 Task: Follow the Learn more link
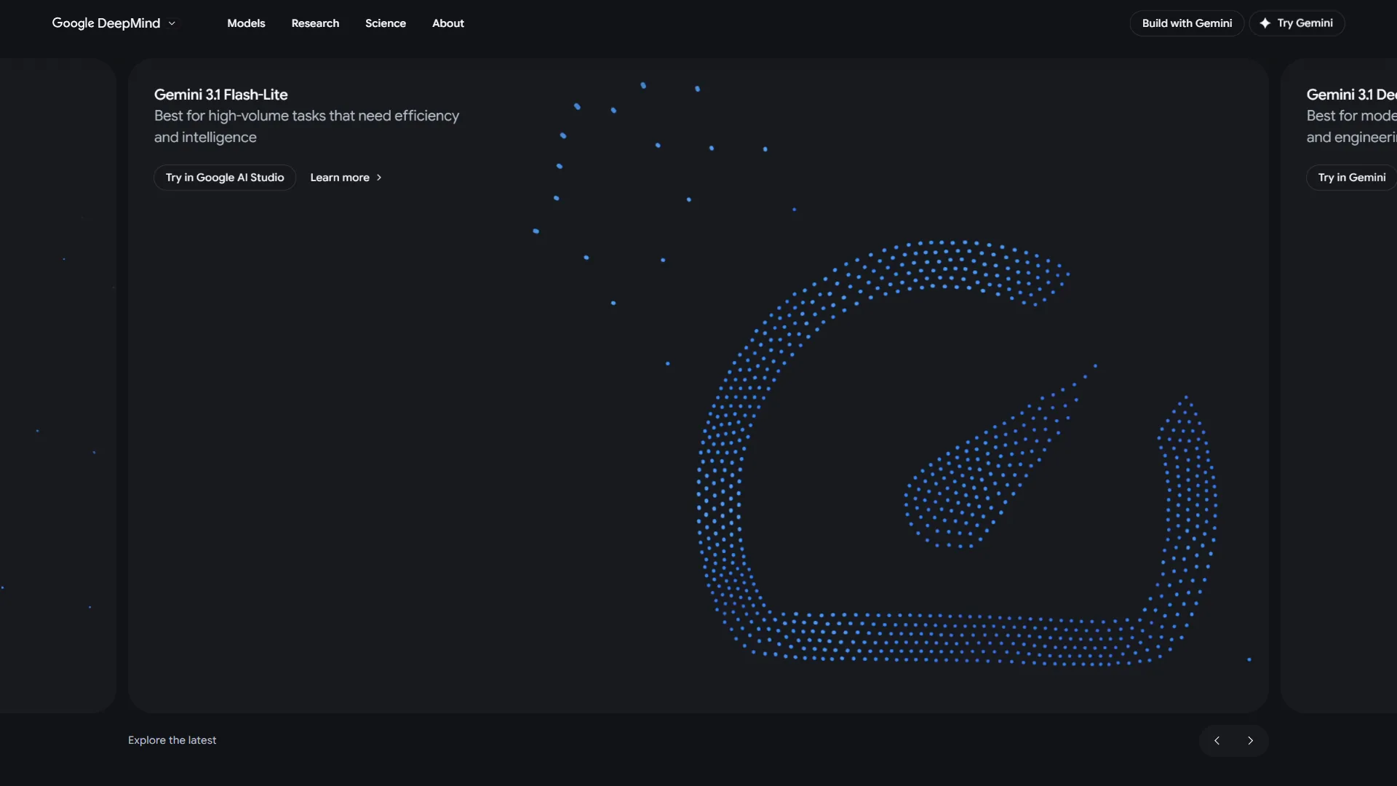[x=346, y=178]
